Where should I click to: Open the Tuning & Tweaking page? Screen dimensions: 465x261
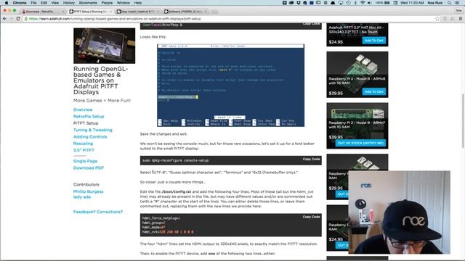pyautogui.click(x=93, y=130)
